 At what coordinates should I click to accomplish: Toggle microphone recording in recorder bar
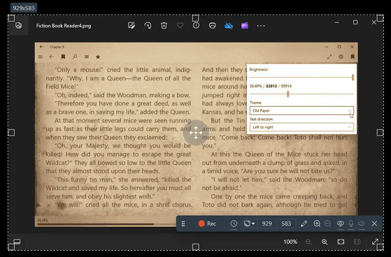point(351,223)
